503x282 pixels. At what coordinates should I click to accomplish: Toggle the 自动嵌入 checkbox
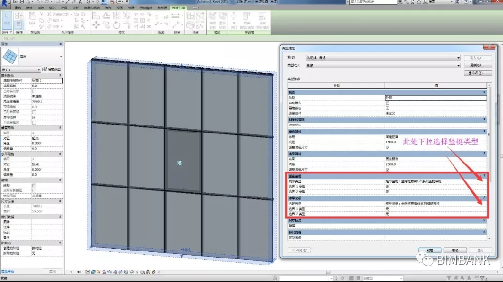(388, 102)
